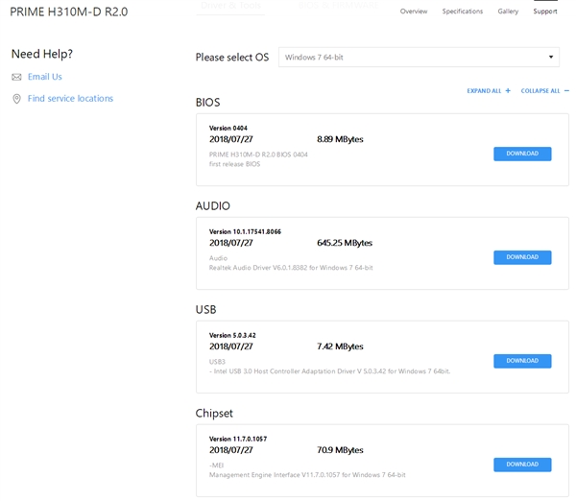Open the Email Us link
Image resolution: width=576 pixels, height=501 pixels.
tap(45, 77)
